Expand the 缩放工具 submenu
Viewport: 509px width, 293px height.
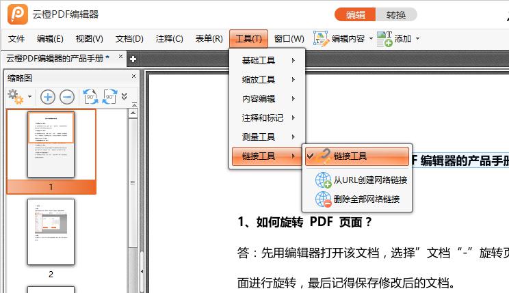pos(267,79)
